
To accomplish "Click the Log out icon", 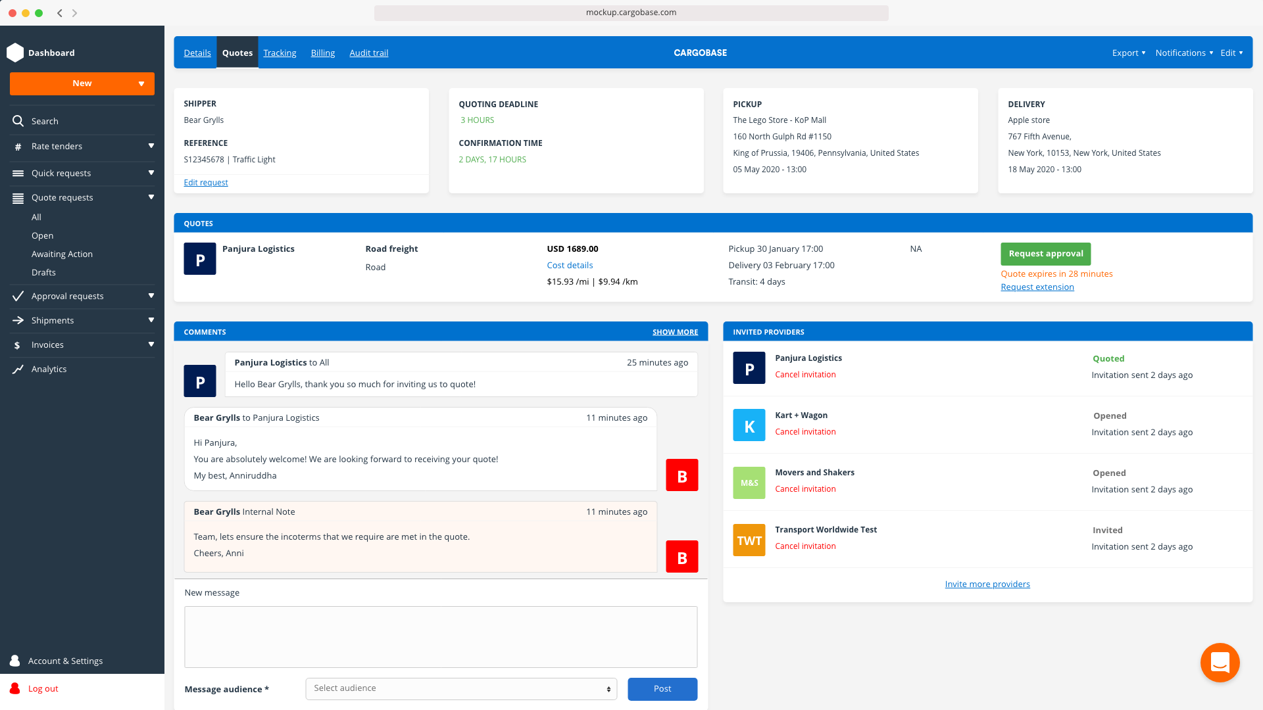I will click(14, 688).
